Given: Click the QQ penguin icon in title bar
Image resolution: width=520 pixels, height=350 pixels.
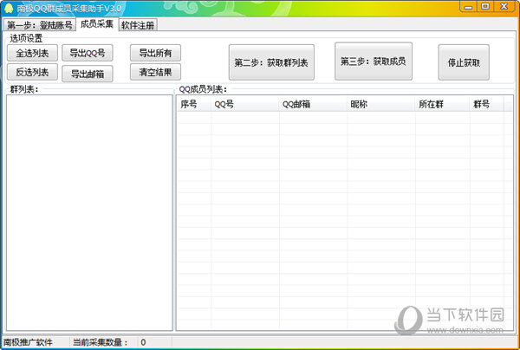Looking at the screenshot, I should [x=9, y=8].
